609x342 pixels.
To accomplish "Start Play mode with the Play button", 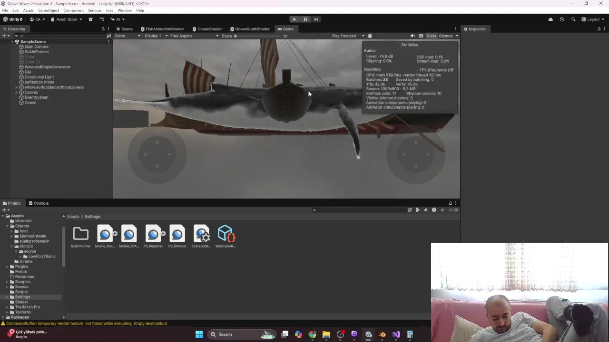I will 295,19.
